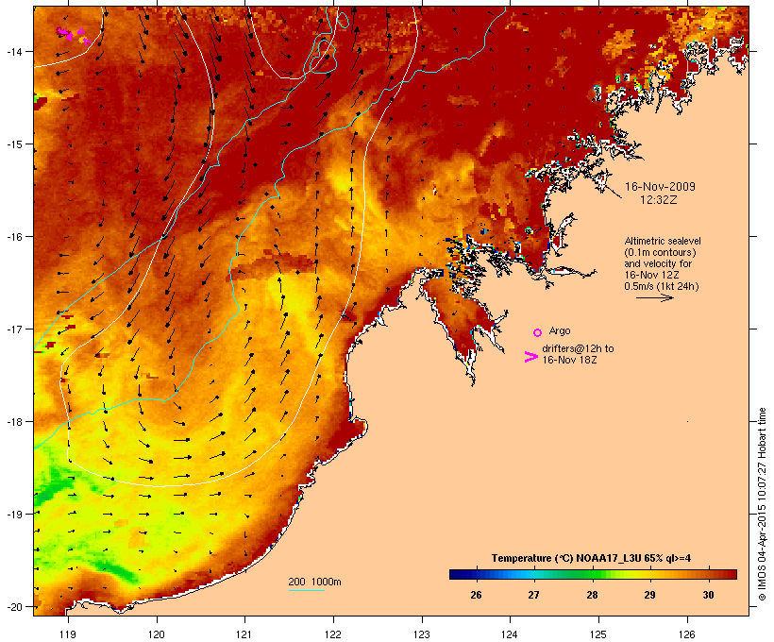
Task: Click the longitude axis label 122
Action: [333, 634]
